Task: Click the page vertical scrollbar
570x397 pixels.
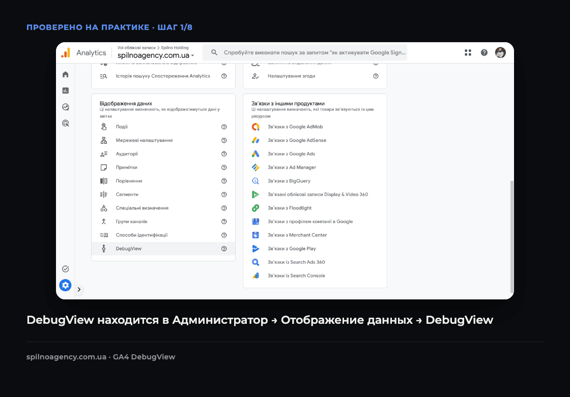Action: (512, 236)
